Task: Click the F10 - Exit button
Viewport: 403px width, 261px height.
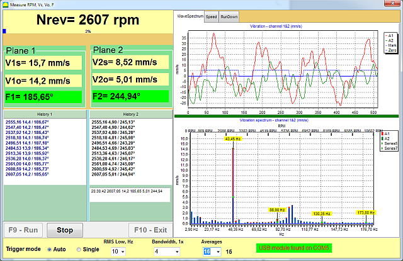Action: (x=150, y=230)
